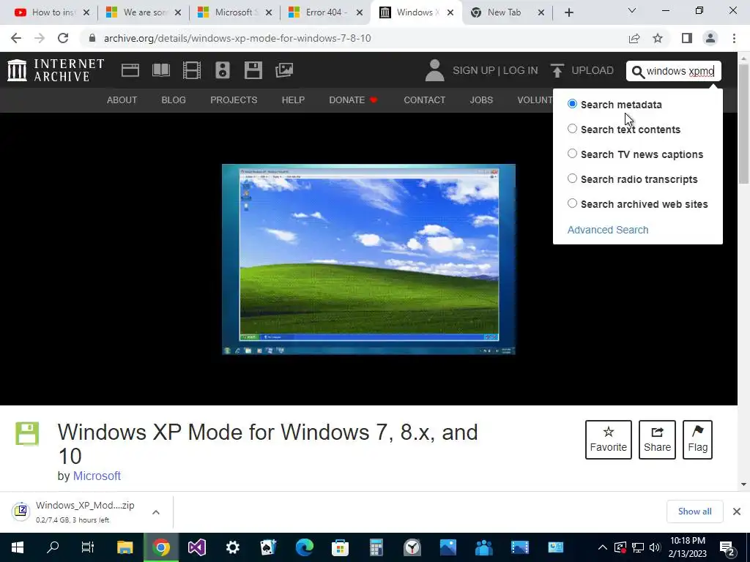Click LOG IN link
Image resolution: width=750 pixels, height=562 pixels.
coord(521,70)
